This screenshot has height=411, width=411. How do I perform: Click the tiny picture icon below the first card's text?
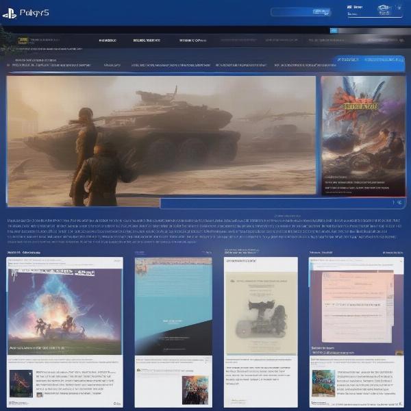40,395
